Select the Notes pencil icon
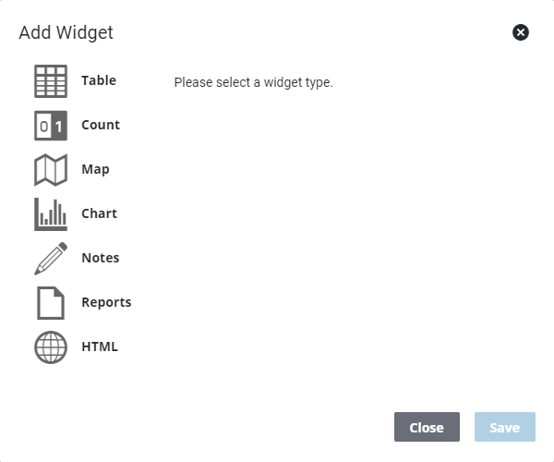 pyautogui.click(x=51, y=259)
